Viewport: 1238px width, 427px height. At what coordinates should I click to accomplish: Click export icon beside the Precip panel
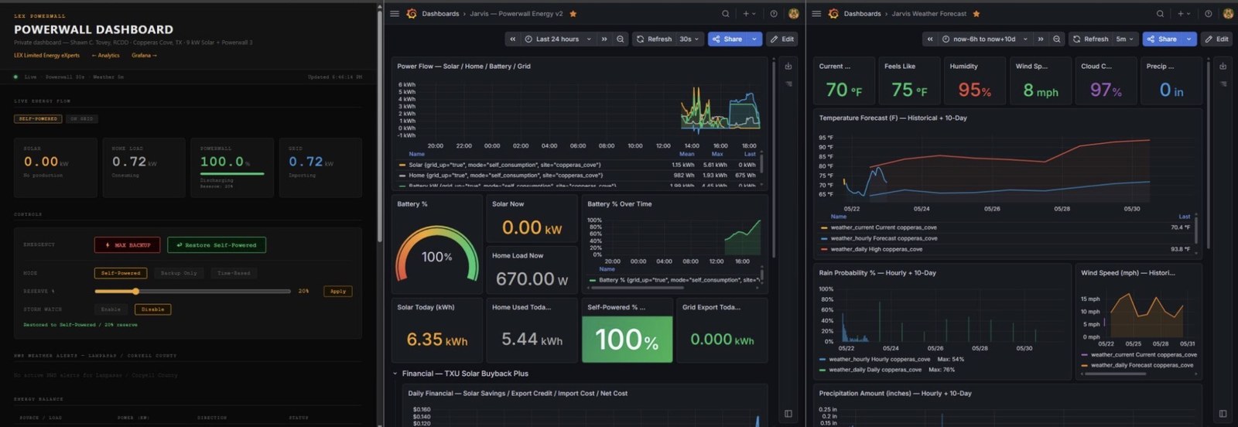click(x=1223, y=66)
